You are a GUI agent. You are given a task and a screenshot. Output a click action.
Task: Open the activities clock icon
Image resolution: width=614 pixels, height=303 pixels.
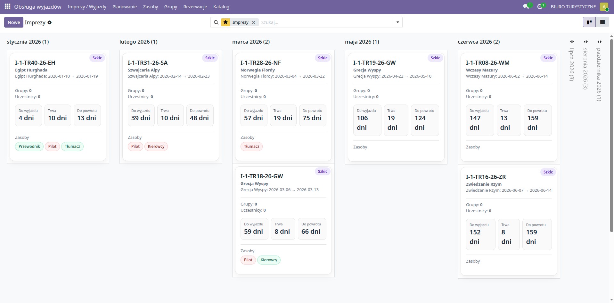pos(540,6)
